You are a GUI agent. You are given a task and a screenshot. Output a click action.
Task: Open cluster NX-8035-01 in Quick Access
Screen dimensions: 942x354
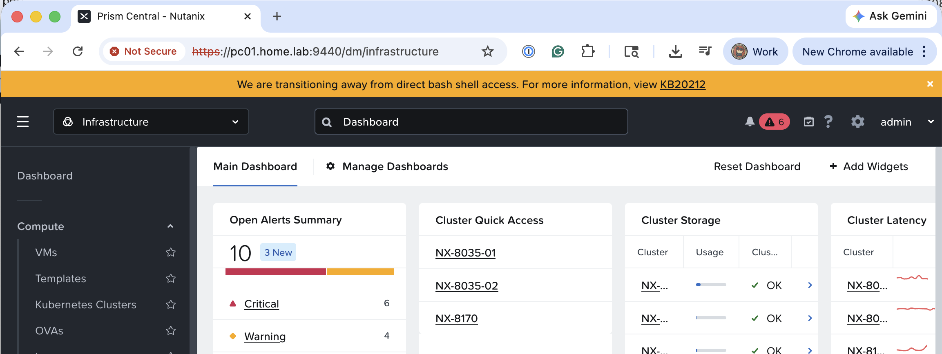(x=466, y=253)
